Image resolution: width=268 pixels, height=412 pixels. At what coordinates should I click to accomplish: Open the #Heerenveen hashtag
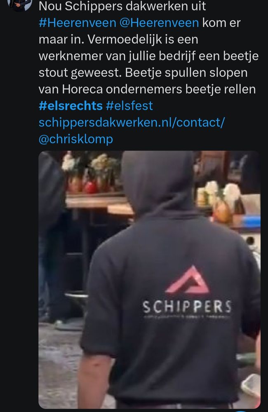[78, 23]
